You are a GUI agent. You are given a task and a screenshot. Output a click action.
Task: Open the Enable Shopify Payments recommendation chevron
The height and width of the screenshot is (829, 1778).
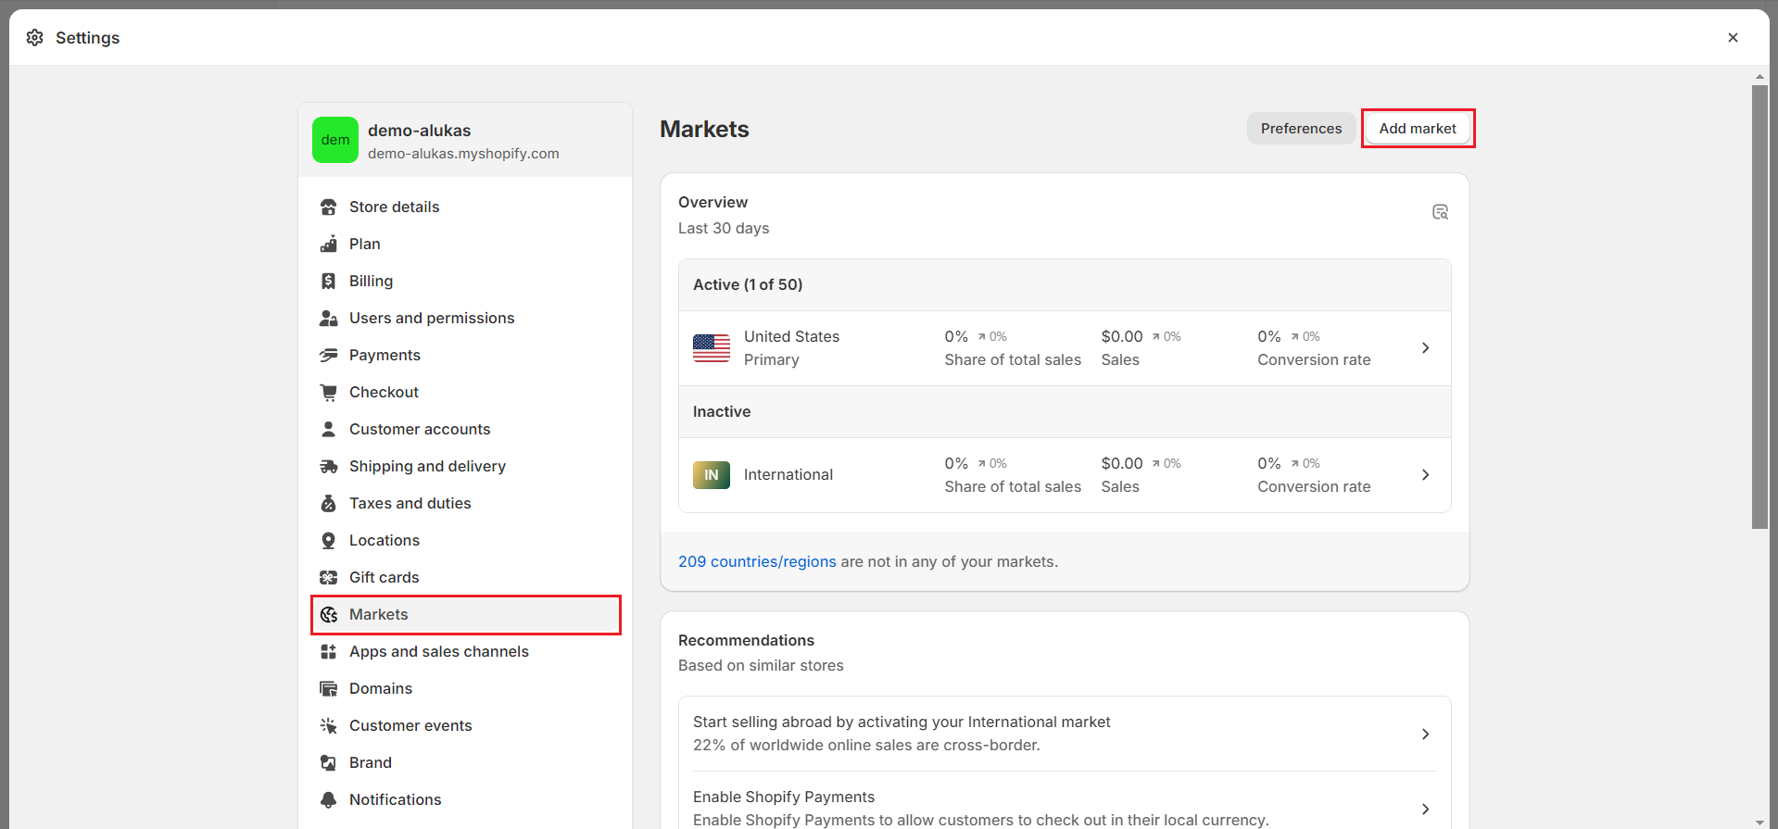(1425, 809)
